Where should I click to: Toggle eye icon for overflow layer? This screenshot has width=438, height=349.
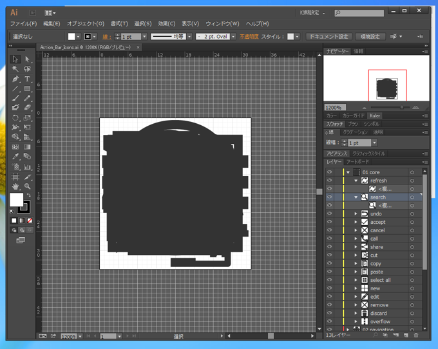click(329, 321)
